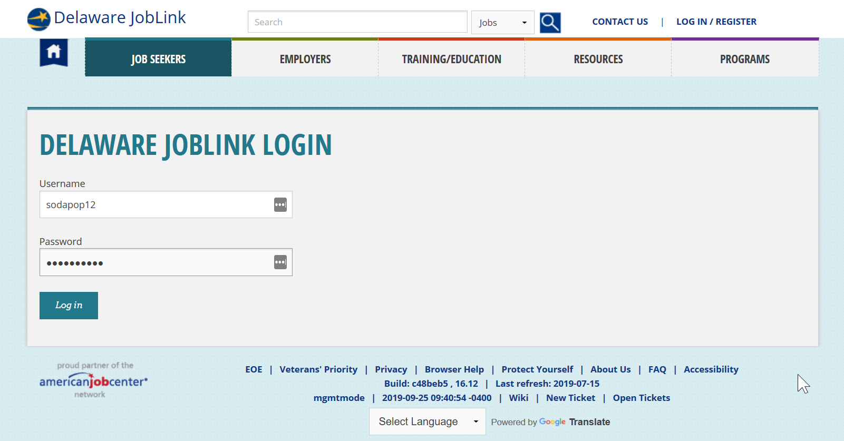The width and height of the screenshot is (844, 441).
Task: Open the Contact Us link
Action: click(620, 22)
